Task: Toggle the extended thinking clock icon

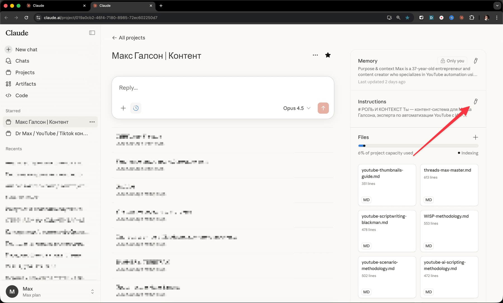Action: [x=136, y=108]
